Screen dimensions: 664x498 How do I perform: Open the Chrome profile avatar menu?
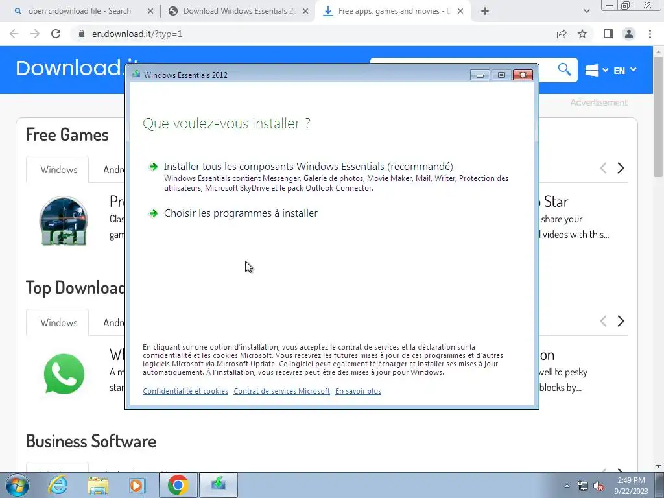629,34
